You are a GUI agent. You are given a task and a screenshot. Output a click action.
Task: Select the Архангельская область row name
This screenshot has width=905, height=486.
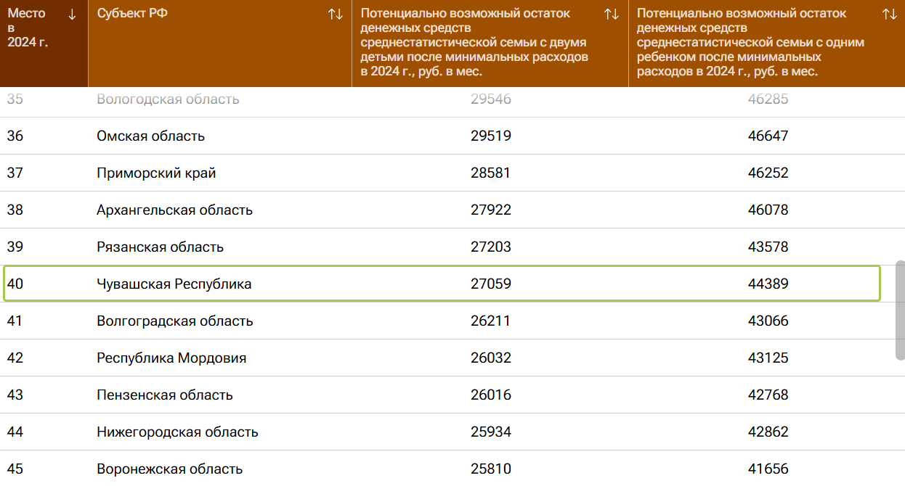click(174, 210)
